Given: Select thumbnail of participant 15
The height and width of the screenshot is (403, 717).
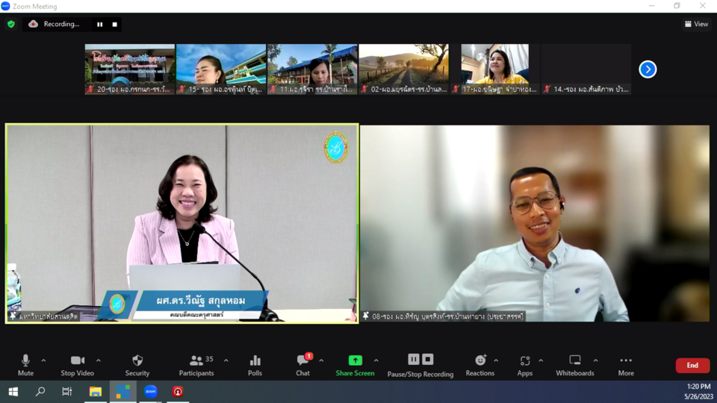Looking at the screenshot, I should tap(221, 69).
